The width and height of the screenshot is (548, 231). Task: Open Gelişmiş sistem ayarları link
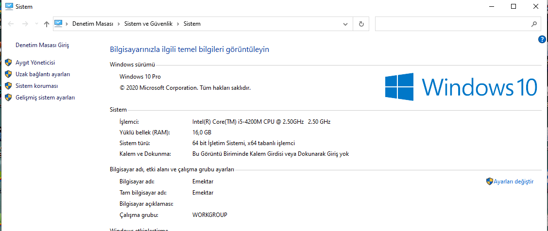coord(45,98)
